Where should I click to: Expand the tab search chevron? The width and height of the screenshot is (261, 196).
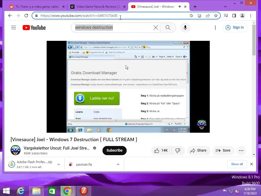tap(225, 7)
